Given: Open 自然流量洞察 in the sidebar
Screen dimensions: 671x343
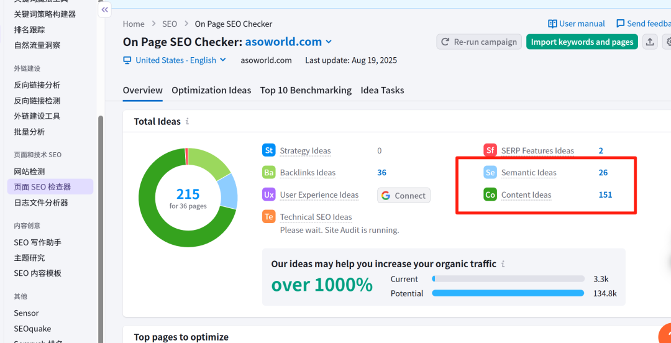Looking at the screenshot, I should 37,45.
